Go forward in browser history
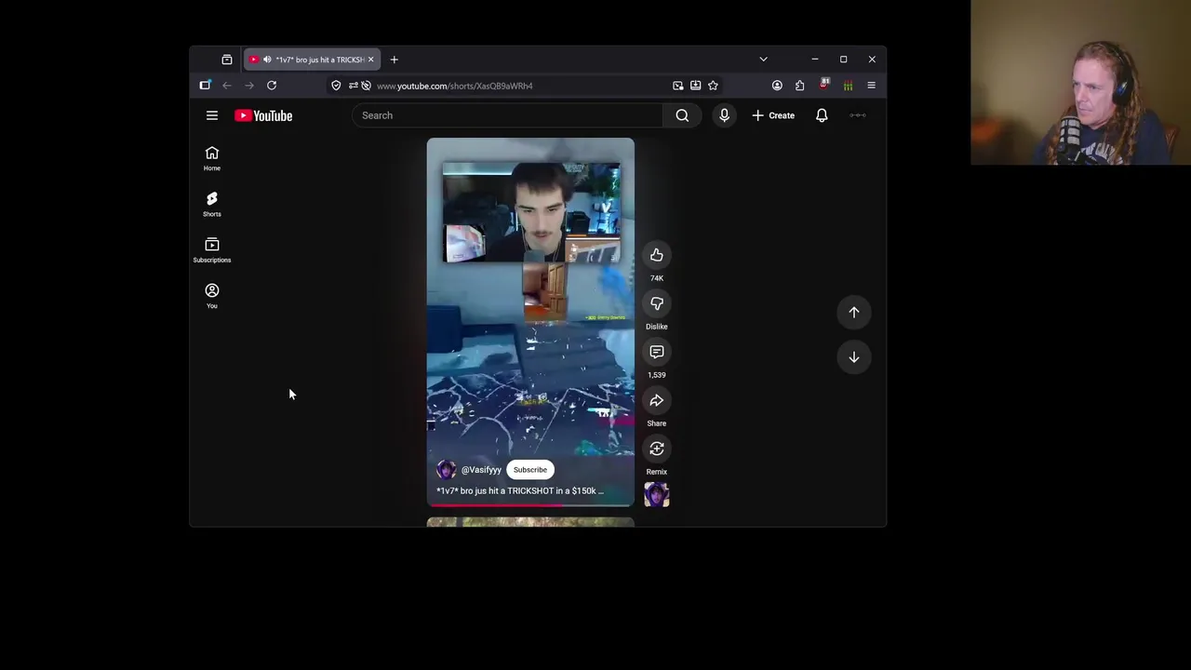 click(x=249, y=86)
